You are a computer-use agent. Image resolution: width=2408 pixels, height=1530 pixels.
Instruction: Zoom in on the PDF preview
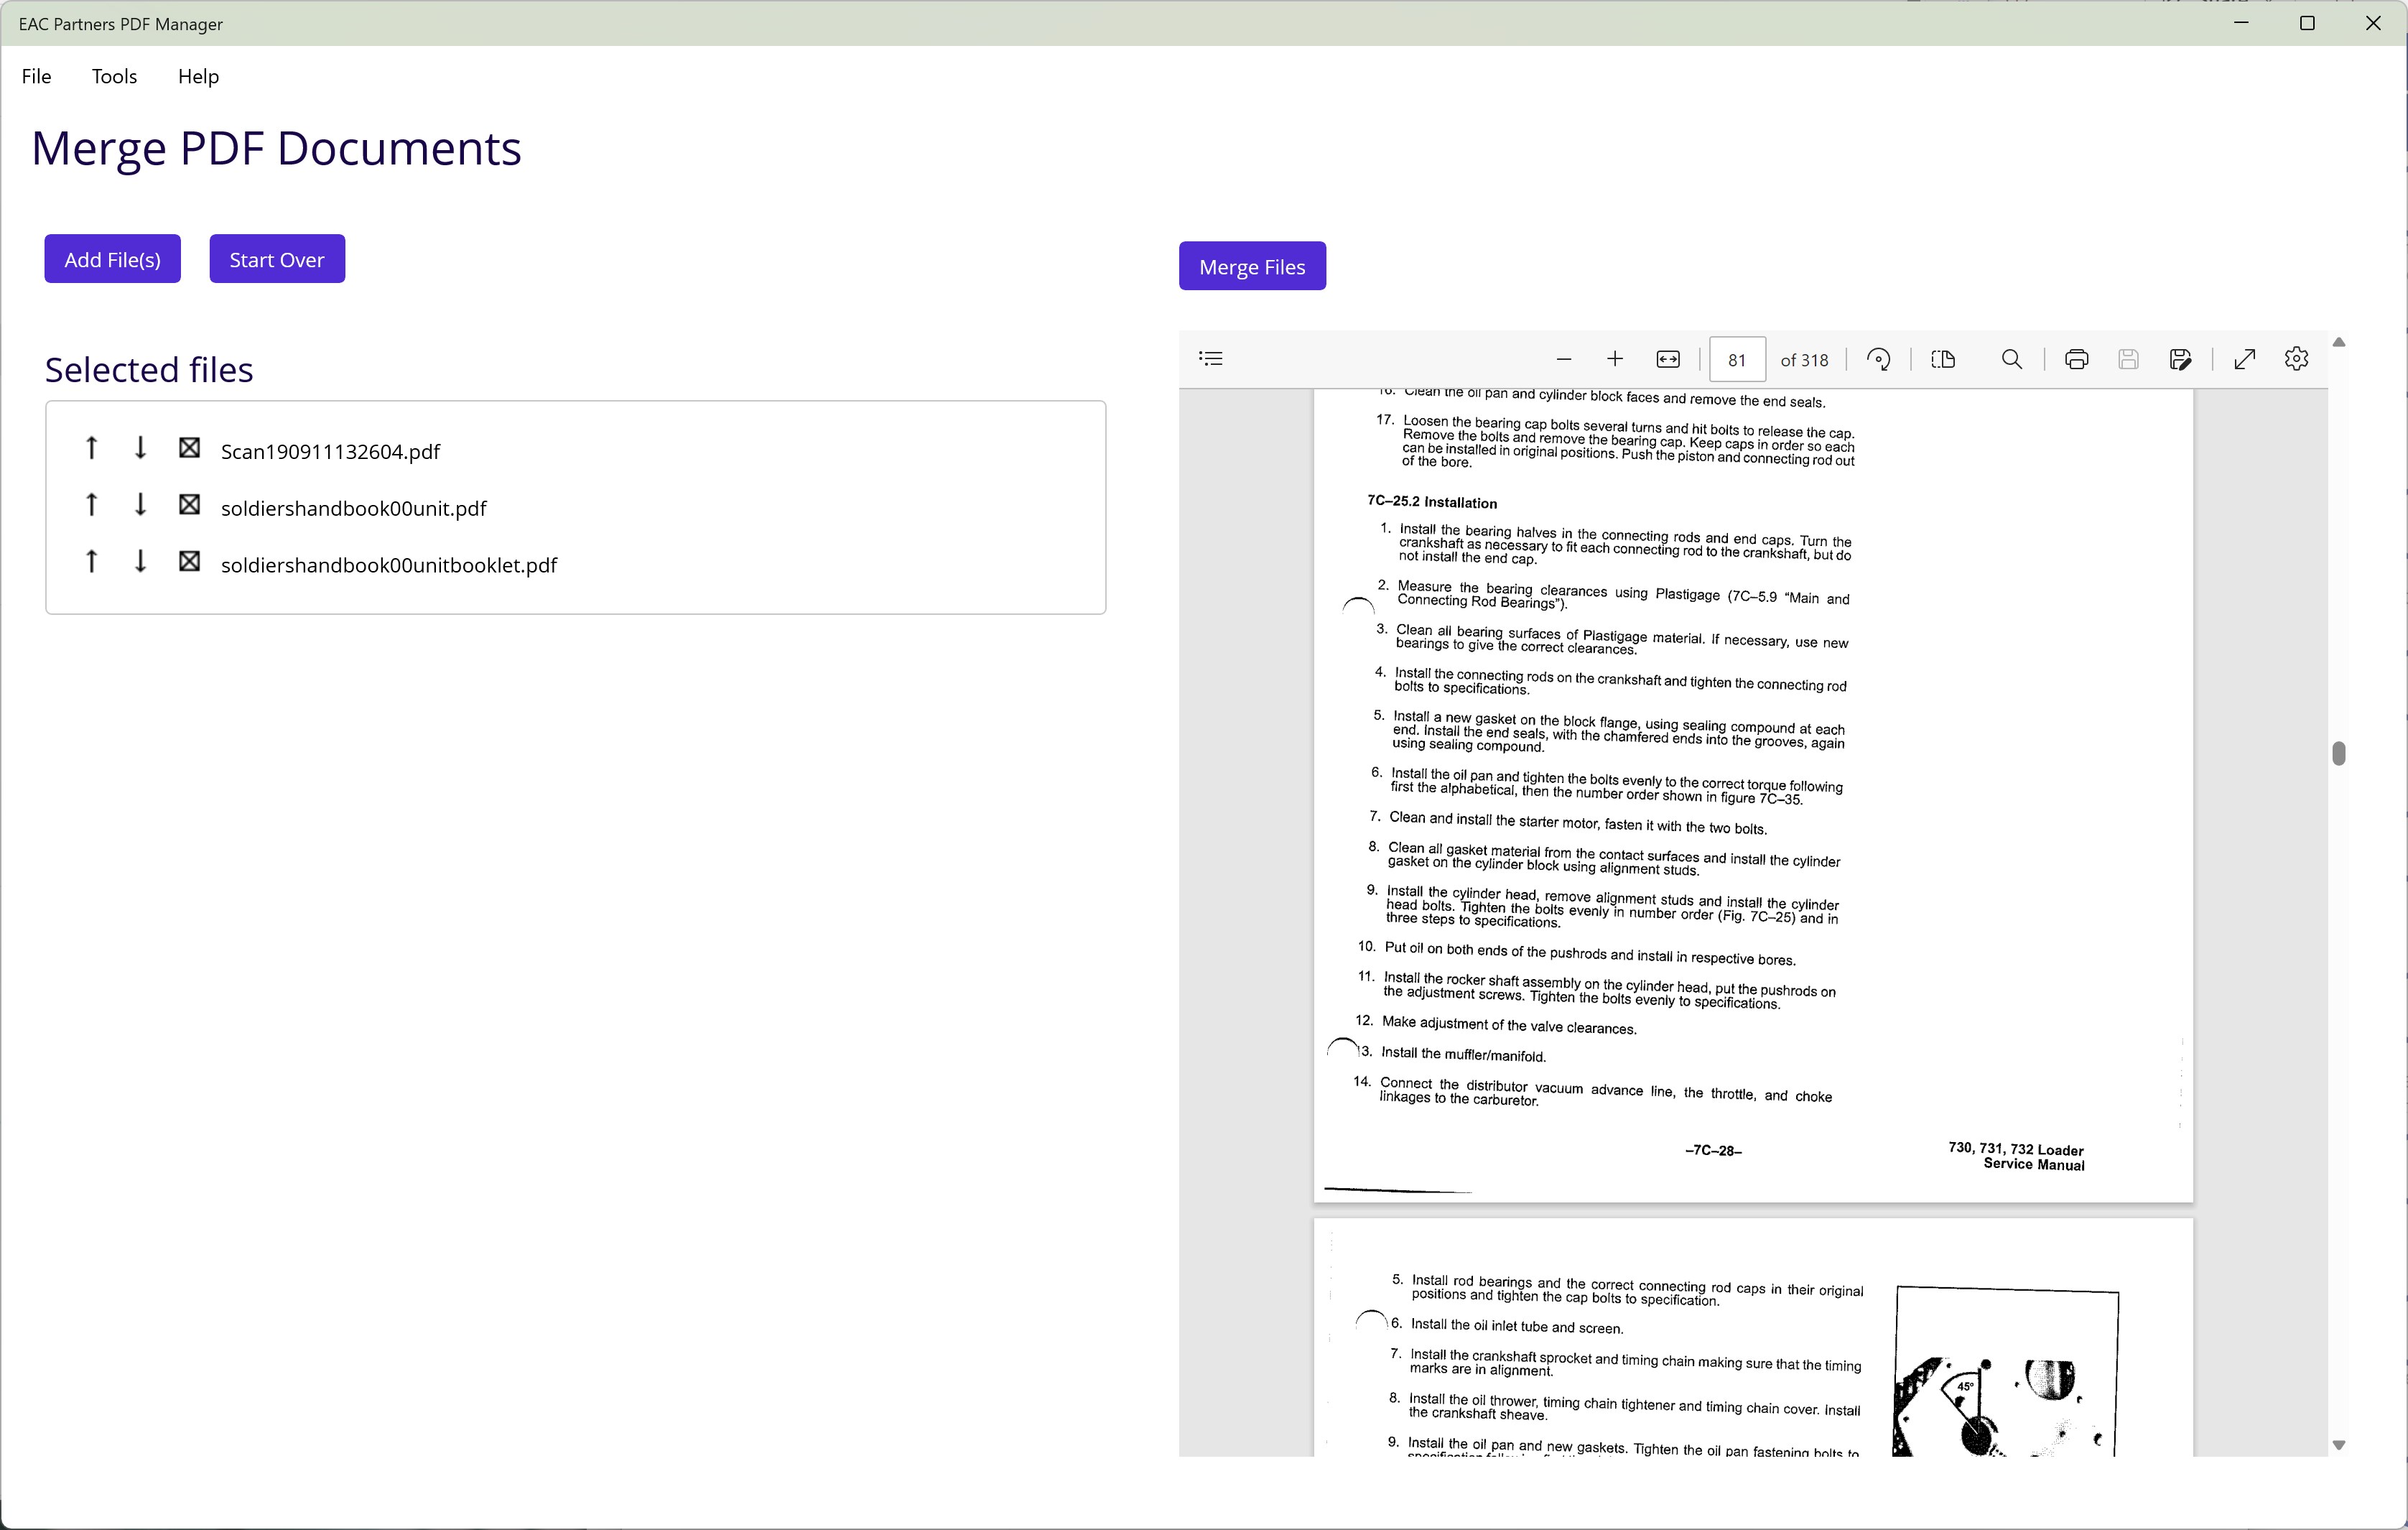[1615, 360]
